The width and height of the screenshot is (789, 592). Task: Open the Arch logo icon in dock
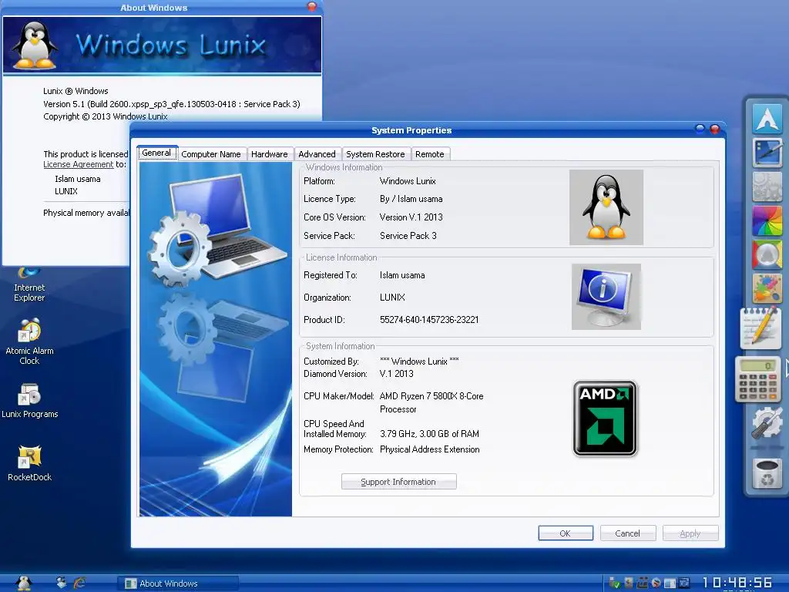point(767,118)
